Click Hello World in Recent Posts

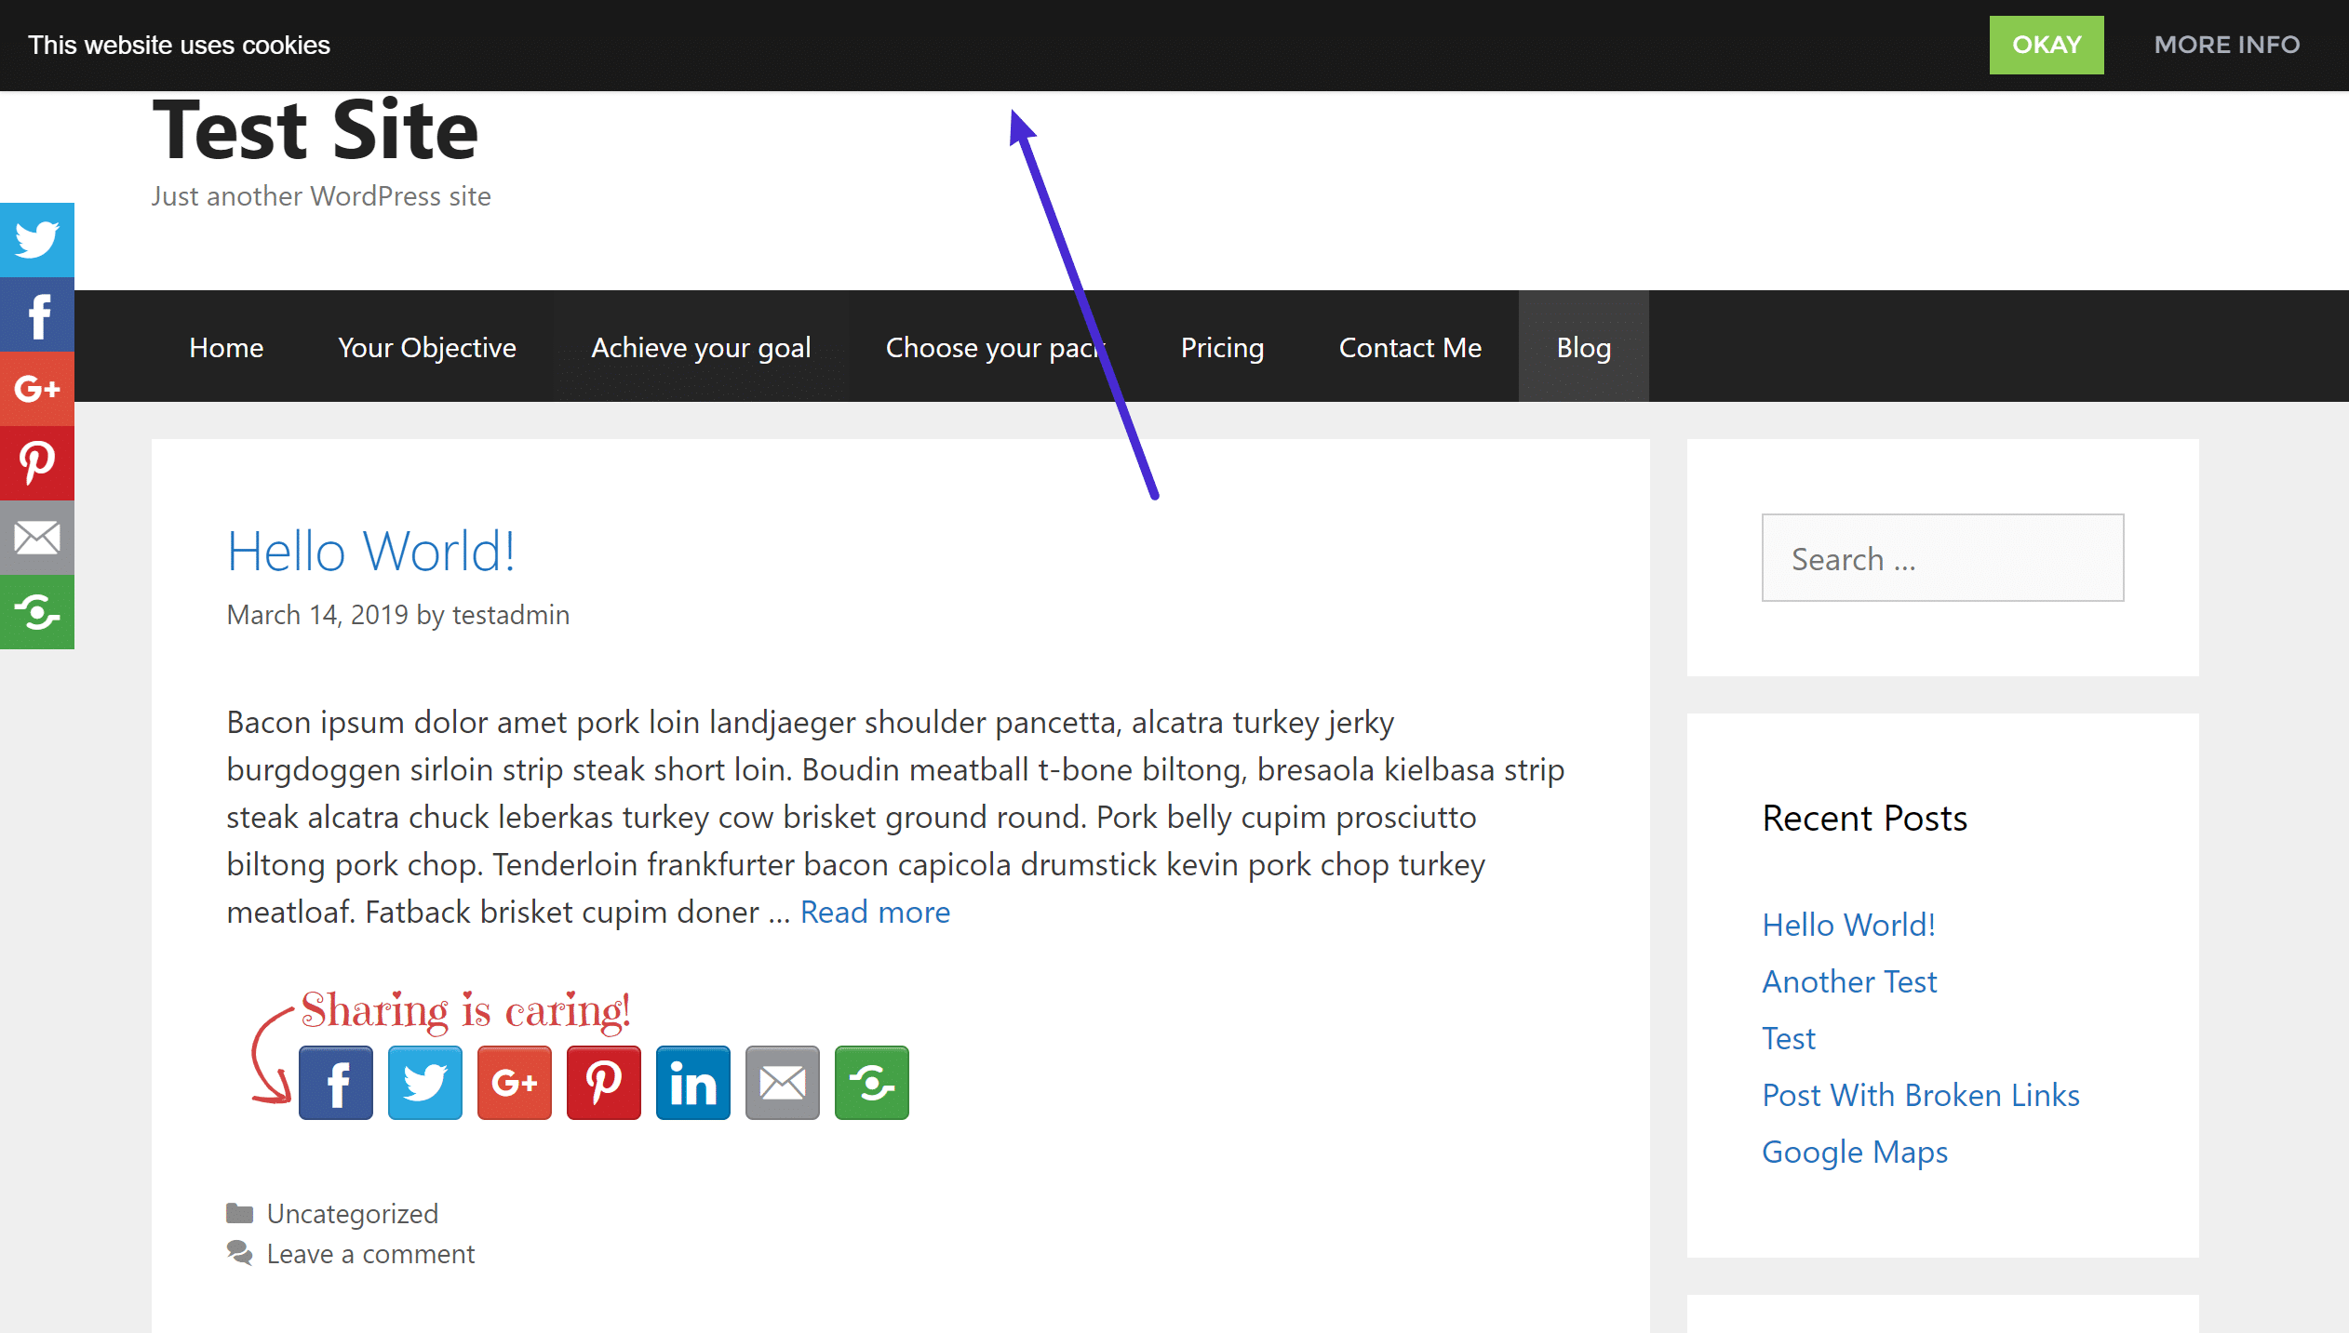coord(1847,922)
